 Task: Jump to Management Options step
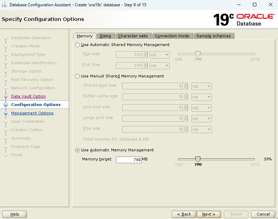32,113
